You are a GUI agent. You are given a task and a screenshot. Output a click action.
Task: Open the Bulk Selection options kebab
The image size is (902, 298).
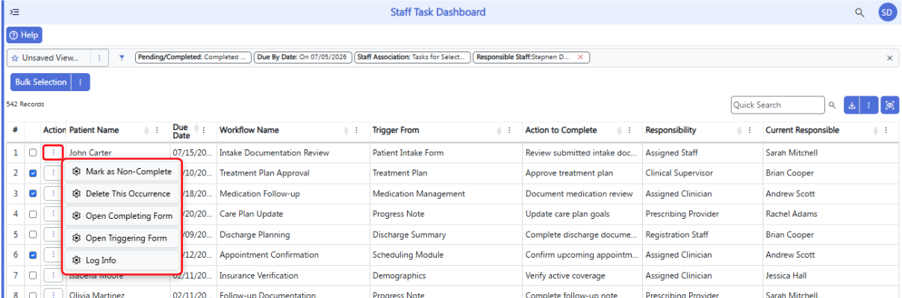pyautogui.click(x=81, y=82)
